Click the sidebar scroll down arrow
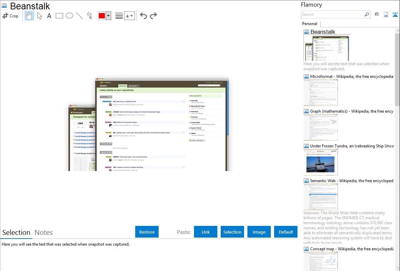Viewport: 400px width, 271px height. (397, 268)
